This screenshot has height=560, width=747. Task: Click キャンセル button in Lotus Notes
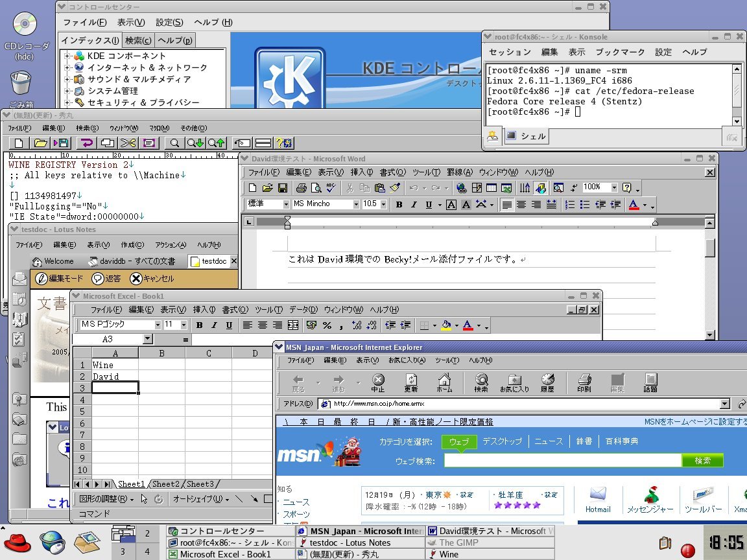click(152, 279)
